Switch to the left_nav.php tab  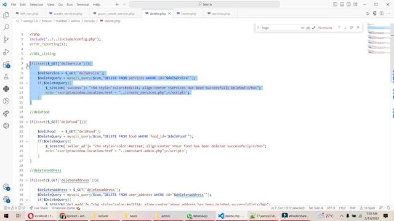(29, 14)
